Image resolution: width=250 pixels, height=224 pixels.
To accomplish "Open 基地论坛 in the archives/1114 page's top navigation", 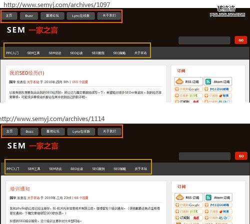I will 53,131.
